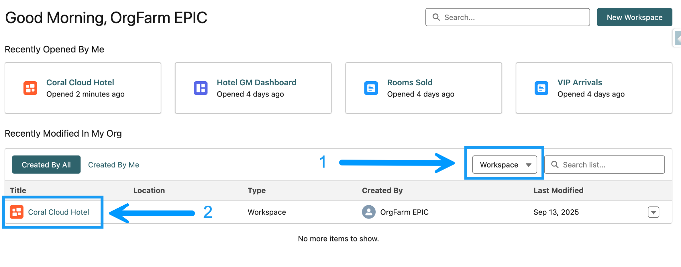Click the New Workspace button
Image resolution: width=681 pixels, height=267 pixels.
[x=634, y=17]
